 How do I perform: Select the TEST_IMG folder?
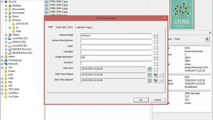coord(14,89)
